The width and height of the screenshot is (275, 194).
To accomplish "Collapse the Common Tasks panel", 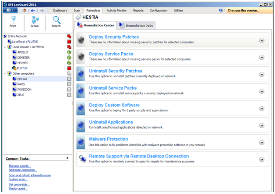I will 67,158.
